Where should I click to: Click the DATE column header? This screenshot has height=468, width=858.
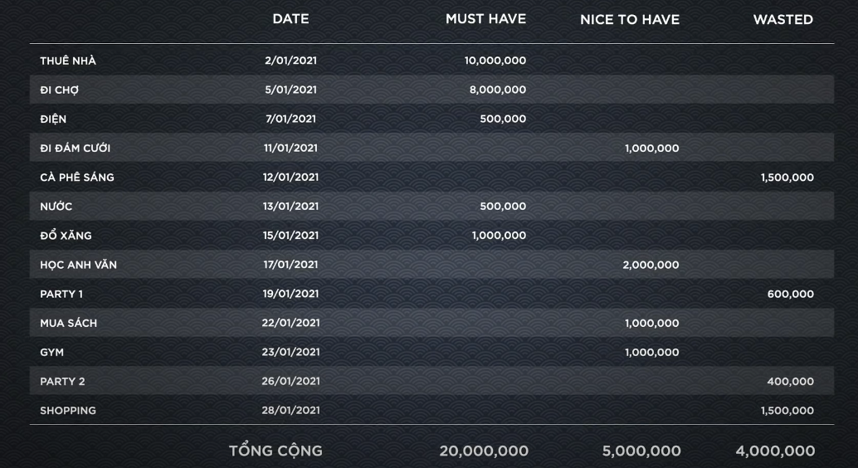point(290,19)
